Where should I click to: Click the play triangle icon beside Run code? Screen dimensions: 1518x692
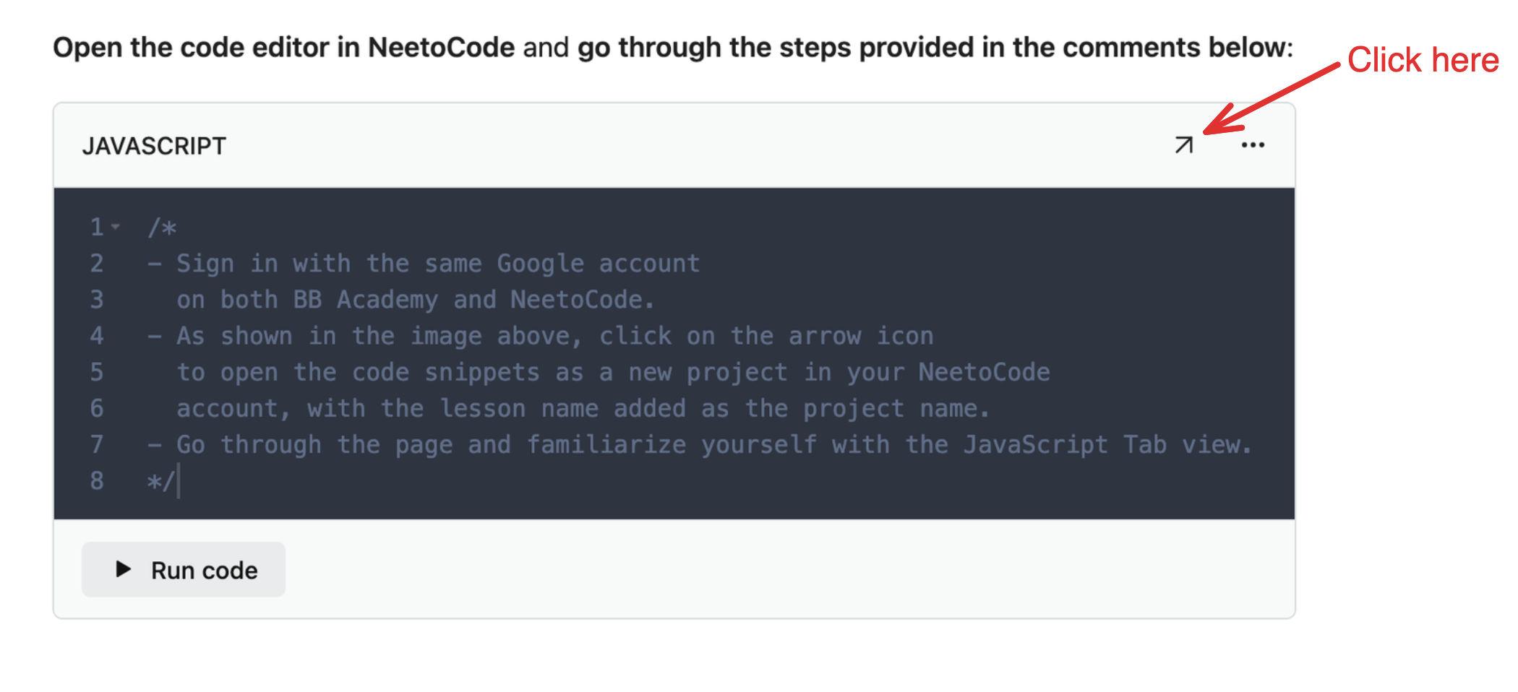click(124, 569)
